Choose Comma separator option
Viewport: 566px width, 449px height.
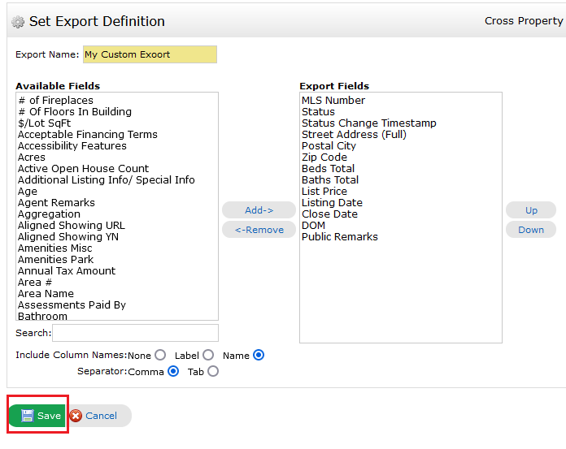(x=173, y=371)
